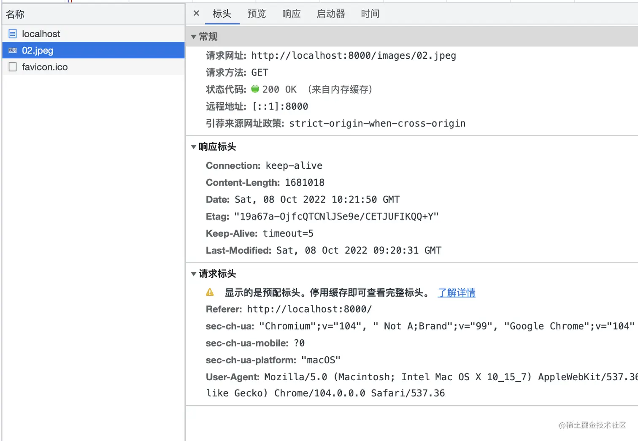Click the green status dot next to 200 OK

click(255, 89)
